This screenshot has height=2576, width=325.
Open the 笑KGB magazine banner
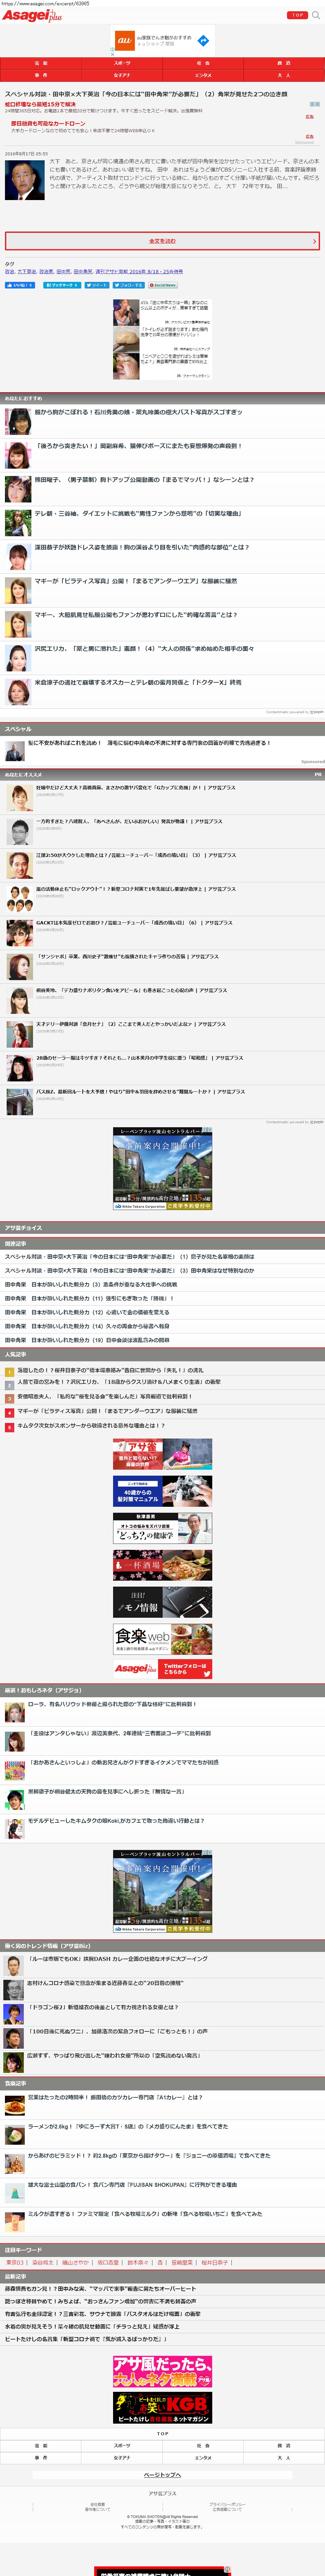tap(163, 2407)
